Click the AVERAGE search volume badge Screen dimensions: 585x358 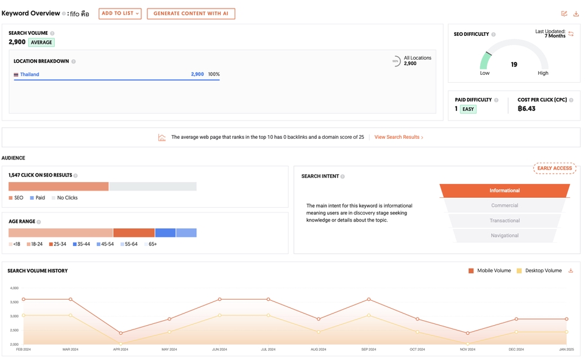coord(41,43)
